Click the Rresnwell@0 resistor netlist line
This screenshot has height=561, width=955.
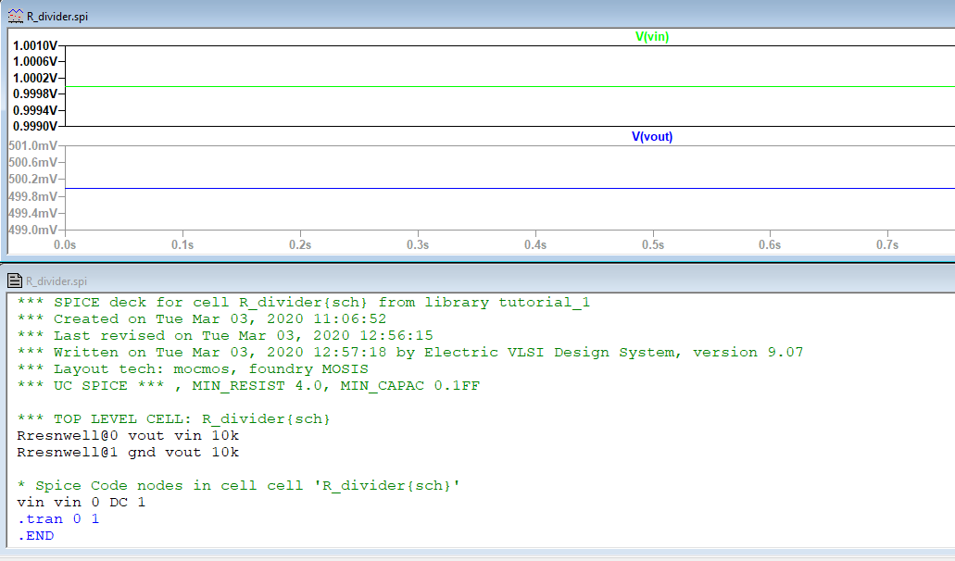pyautogui.click(x=128, y=435)
